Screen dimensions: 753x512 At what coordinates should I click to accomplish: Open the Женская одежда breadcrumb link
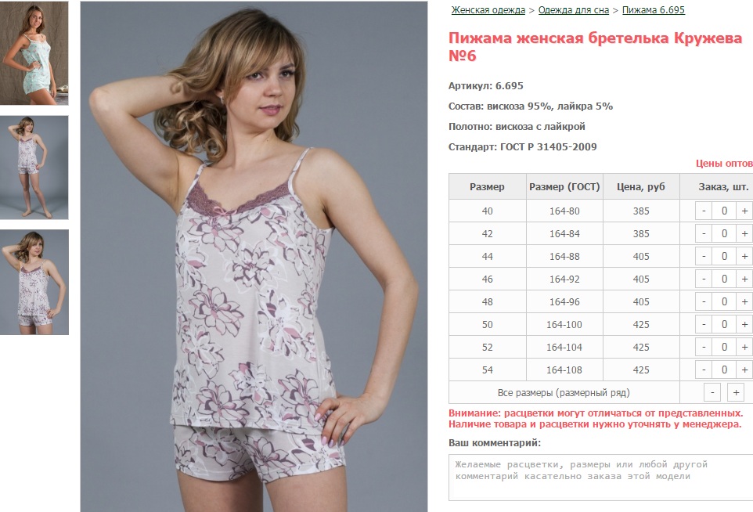(488, 10)
